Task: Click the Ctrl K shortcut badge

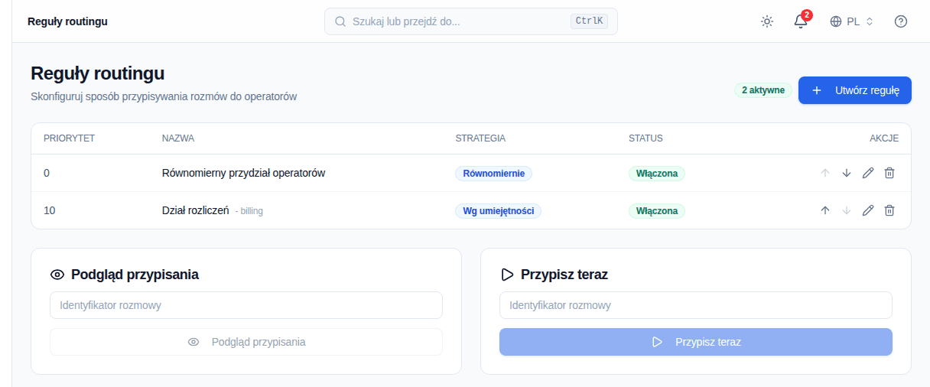Action: click(589, 21)
